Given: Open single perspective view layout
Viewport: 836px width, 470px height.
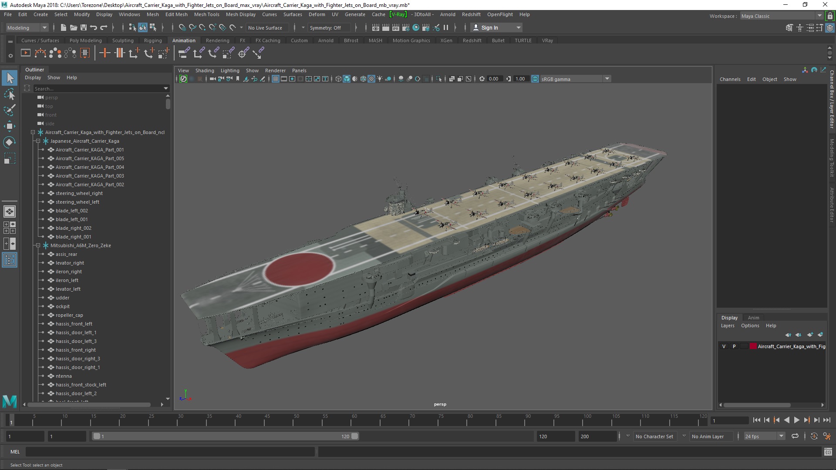Looking at the screenshot, I should coord(9,211).
